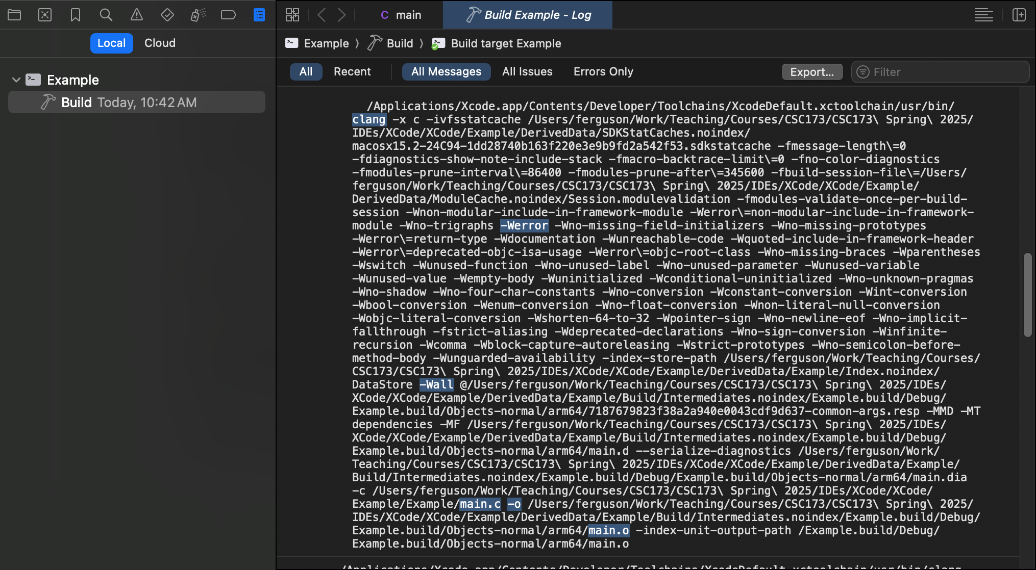This screenshot has height=570, width=1036.
Task: Open the Project navigator folder icon
Action: click(14, 15)
